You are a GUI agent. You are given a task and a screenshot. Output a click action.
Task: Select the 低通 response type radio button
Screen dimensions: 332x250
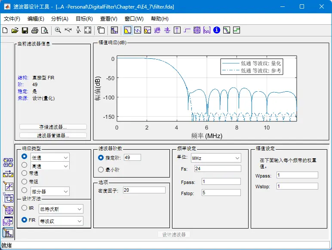pyautogui.click(x=25, y=156)
